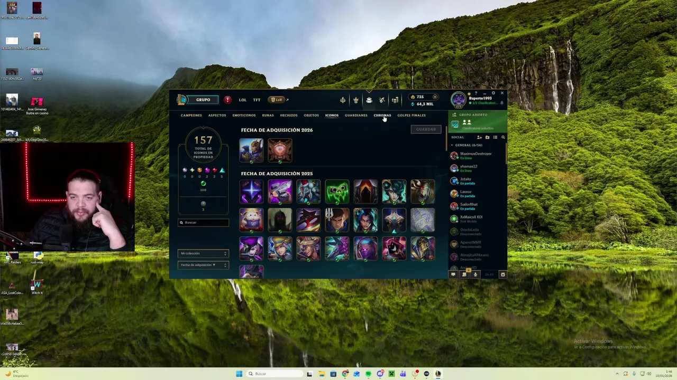Click the friends list view options icon
The image size is (677, 380).
tap(495, 137)
